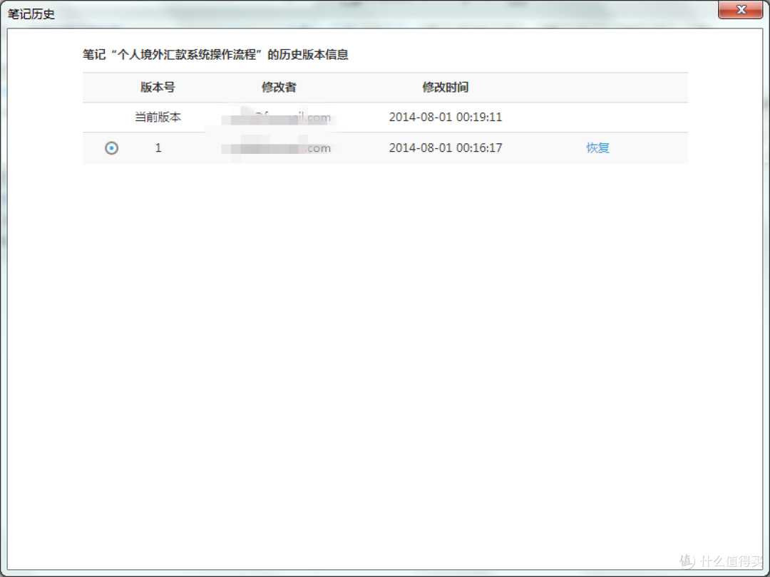Click the blurred modifier email in 当前版本 row
The image size is (770, 577).
point(276,118)
